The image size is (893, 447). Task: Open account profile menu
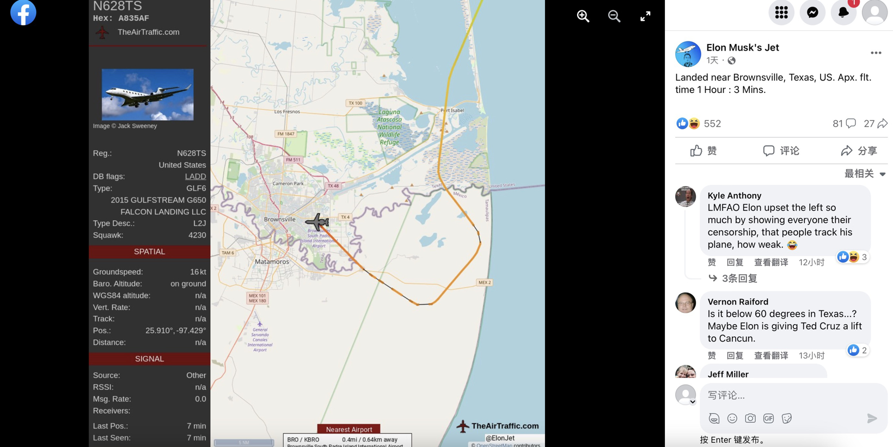[x=874, y=12]
